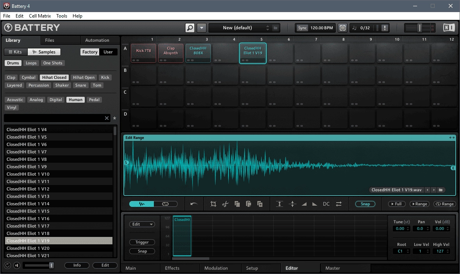Image resolution: width=460 pixels, height=274 pixels.
Task: Click the fade in icon
Action: pos(304,204)
